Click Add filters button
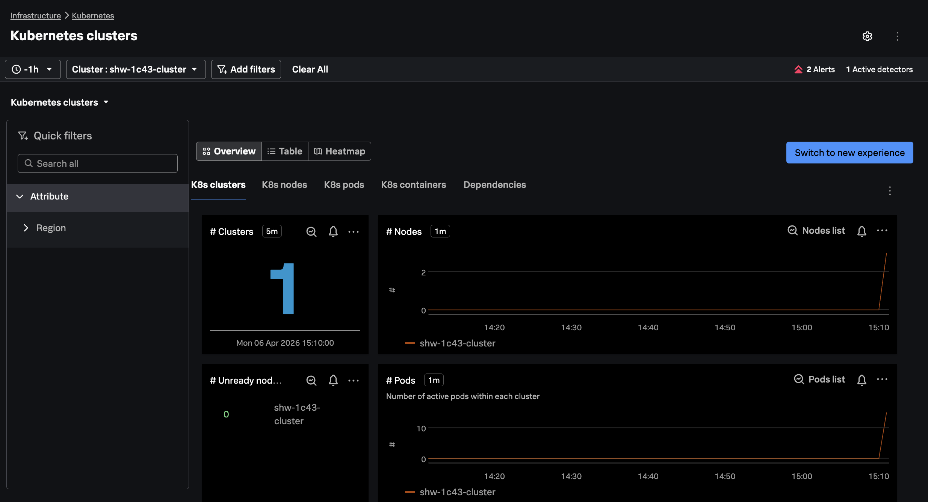The height and width of the screenshot is (502, 928). (246, 69)
